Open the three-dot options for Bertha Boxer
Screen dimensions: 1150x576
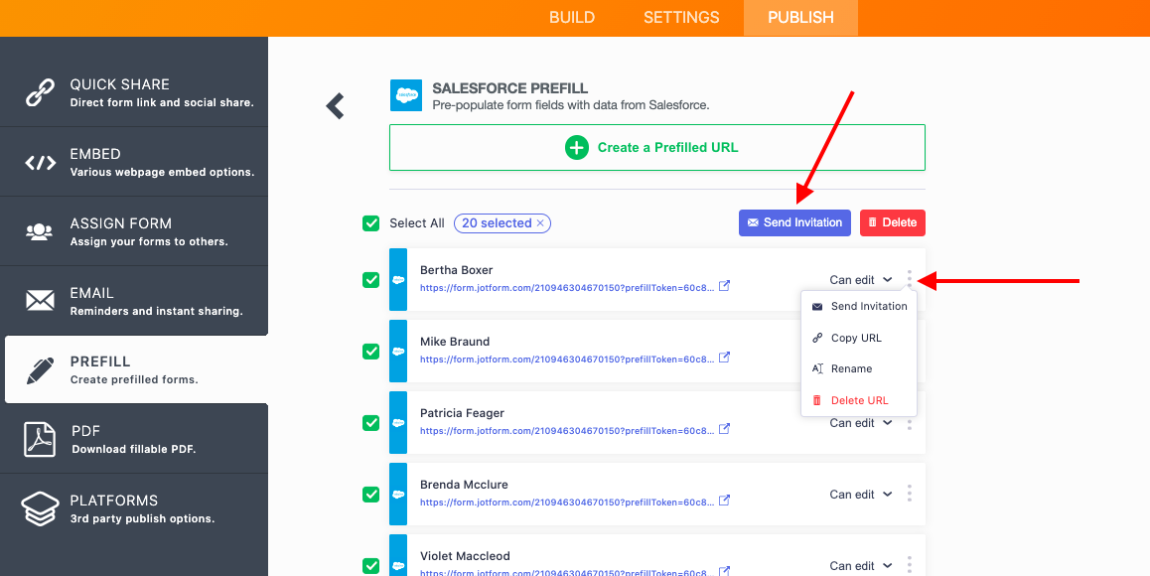[910, 280]
